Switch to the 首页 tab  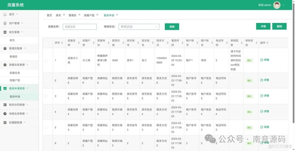click(x=49, y=15)
